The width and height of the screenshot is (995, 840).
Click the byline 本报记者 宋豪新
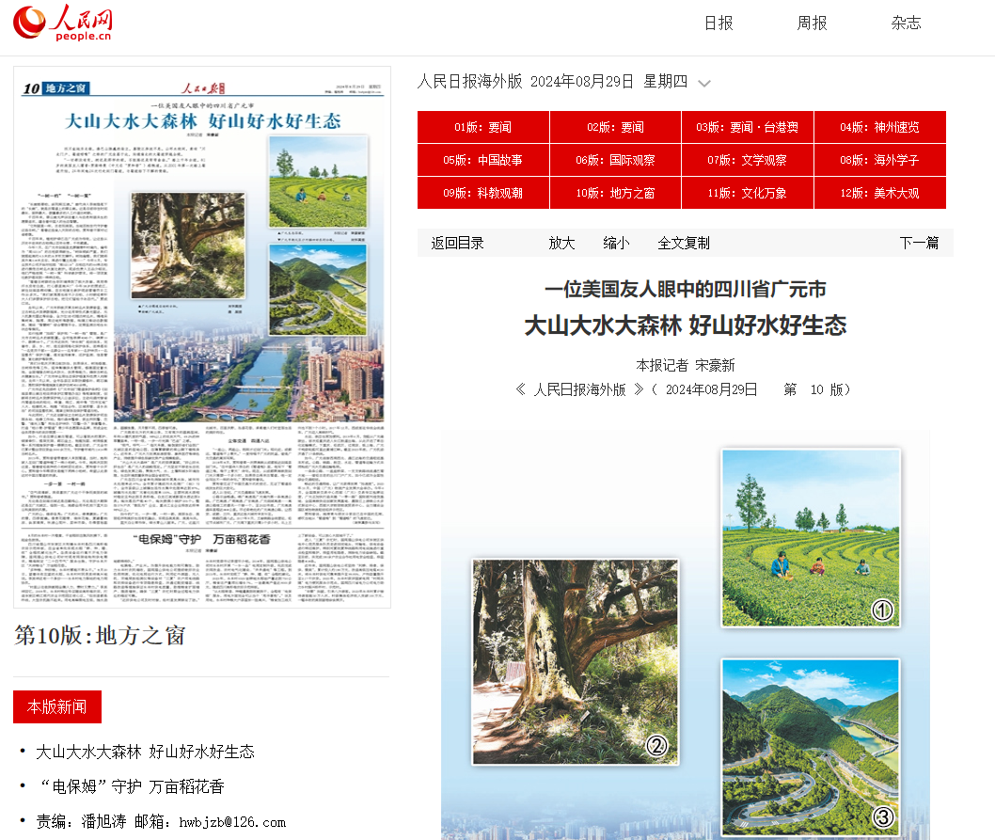pyautogui.click(x=686, y=365)
